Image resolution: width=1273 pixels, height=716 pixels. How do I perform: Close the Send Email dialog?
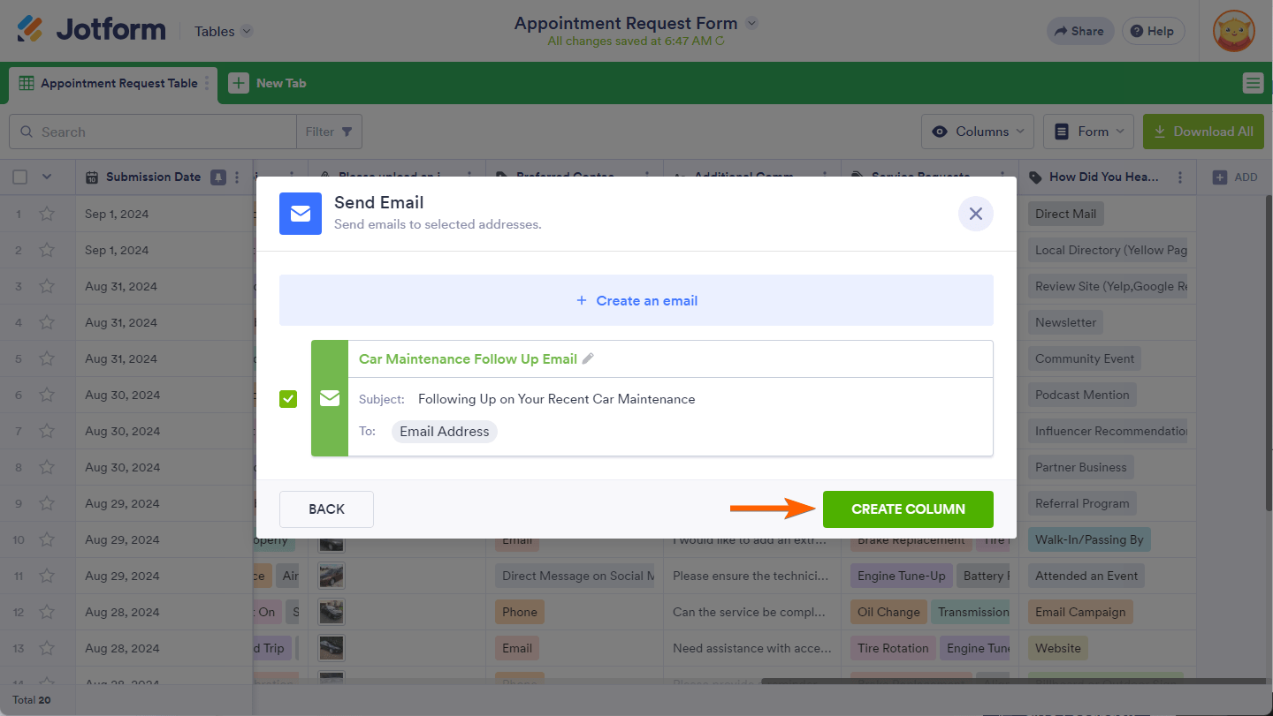pyautogui.click(x=975, y=214)
